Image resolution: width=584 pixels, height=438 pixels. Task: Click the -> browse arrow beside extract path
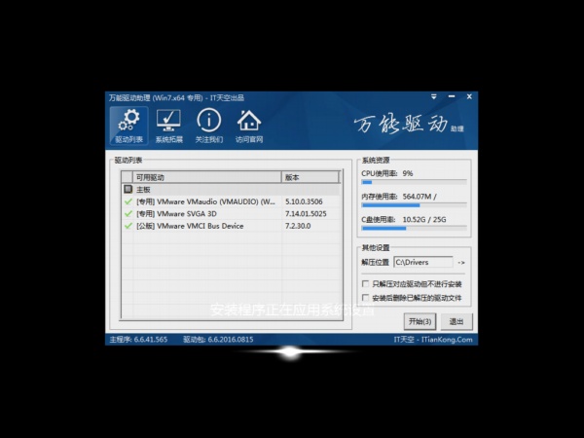461,263
